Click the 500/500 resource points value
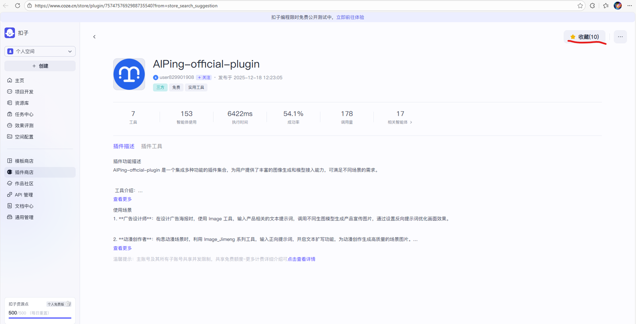This screenshot has width=636, height=324. coord(17,313)
